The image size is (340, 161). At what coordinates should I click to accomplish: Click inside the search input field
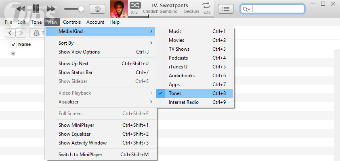(x=278, y=9)
